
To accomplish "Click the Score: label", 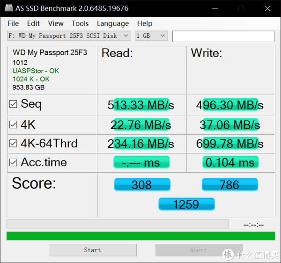I will 34,183.
